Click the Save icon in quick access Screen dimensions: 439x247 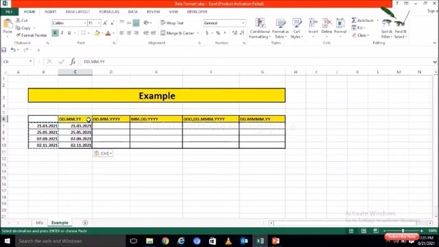4,50
